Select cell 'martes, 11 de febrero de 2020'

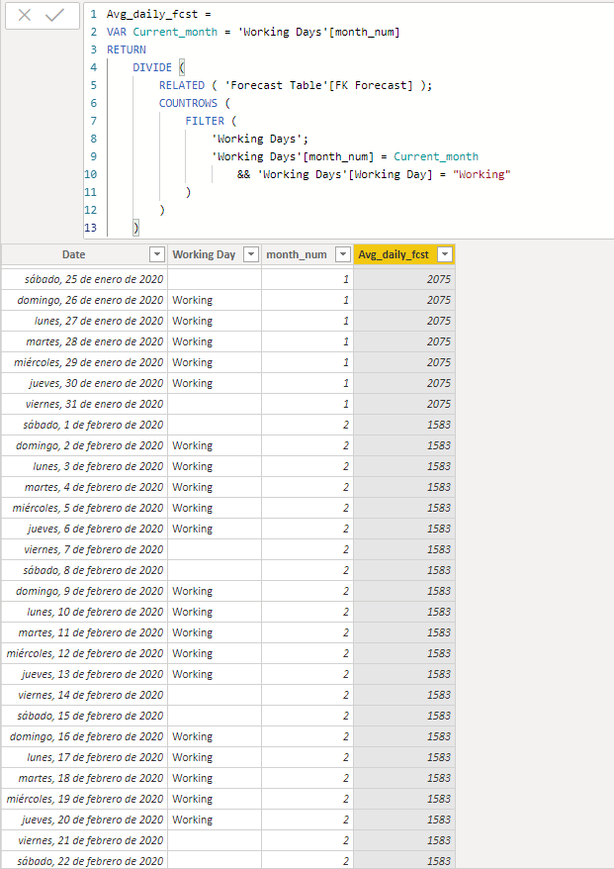click(x=84, y=632)
